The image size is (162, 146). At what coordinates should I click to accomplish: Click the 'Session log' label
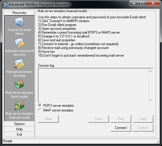[x=46, y=65]
